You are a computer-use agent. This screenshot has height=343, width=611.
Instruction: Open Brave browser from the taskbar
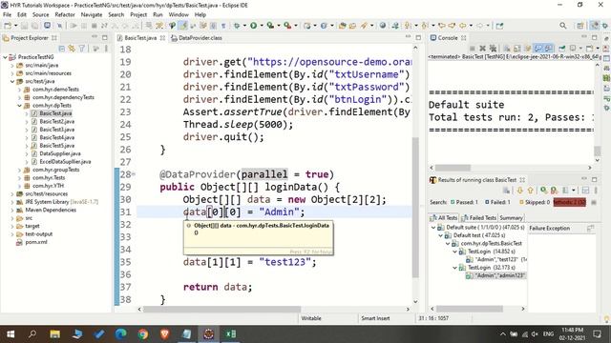(164, 334)
